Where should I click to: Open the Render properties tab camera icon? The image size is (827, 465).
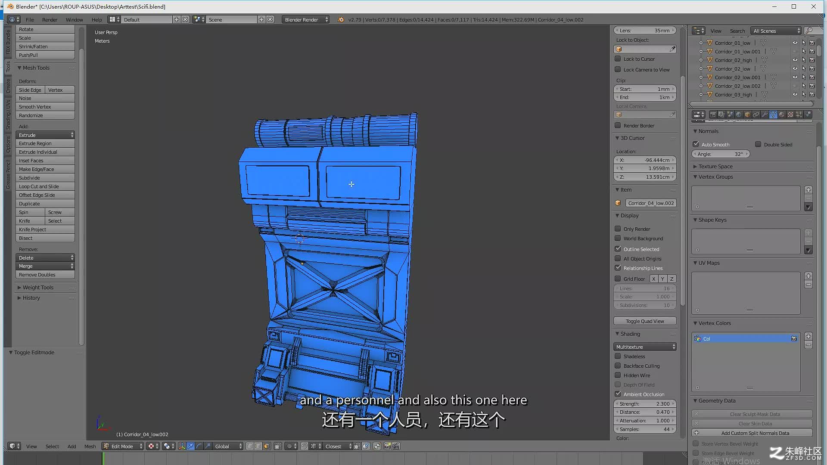tap(713, 115)
